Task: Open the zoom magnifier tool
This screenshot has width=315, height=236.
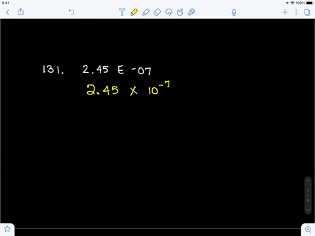Action: [x=308, y=229]
